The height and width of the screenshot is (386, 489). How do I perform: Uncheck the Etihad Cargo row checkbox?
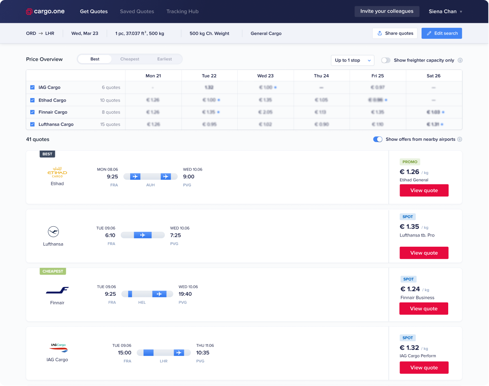coord(33,100)
